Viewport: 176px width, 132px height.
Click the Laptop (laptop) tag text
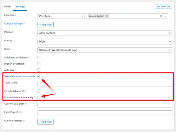[x=97, y=16]
